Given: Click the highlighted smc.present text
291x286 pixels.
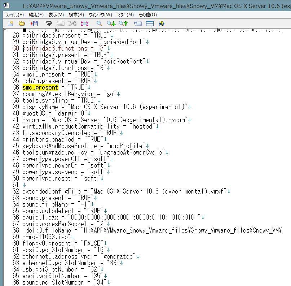Looking at the screenshot, I should pyautogui.click(x=40, y=87).
